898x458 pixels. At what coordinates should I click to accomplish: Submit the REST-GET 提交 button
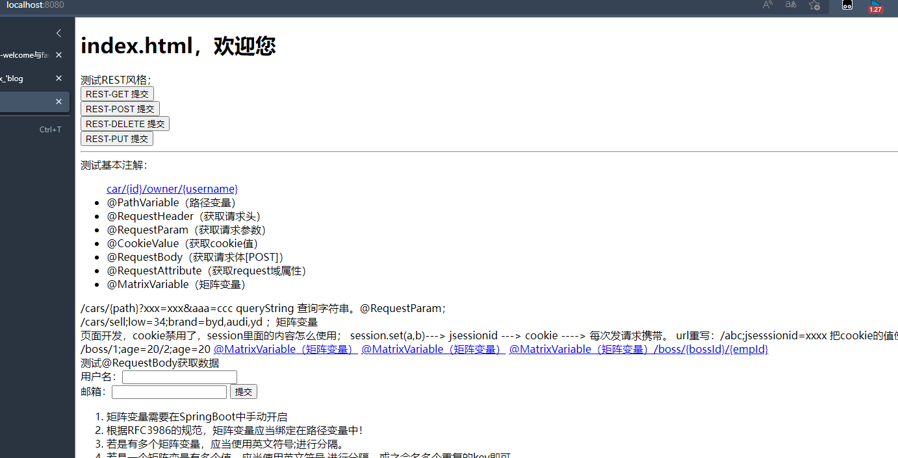[x=117, y=94]
